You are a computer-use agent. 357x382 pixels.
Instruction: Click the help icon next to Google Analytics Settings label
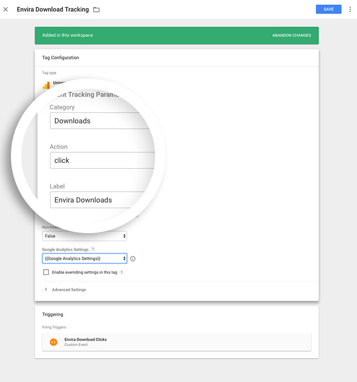(x=93, y=250)
